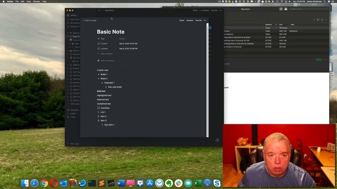Click Share in the Basic Note modal
337x189 pixels.
(x=182, y=20)
